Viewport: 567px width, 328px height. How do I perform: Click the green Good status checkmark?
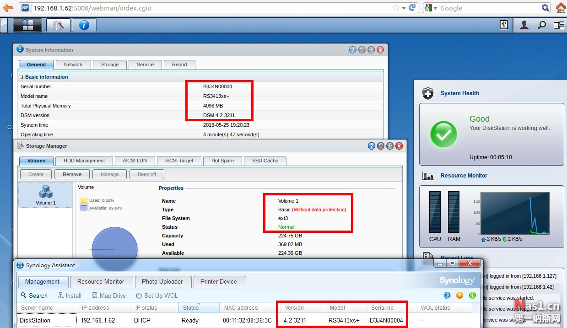click(443, 134)
